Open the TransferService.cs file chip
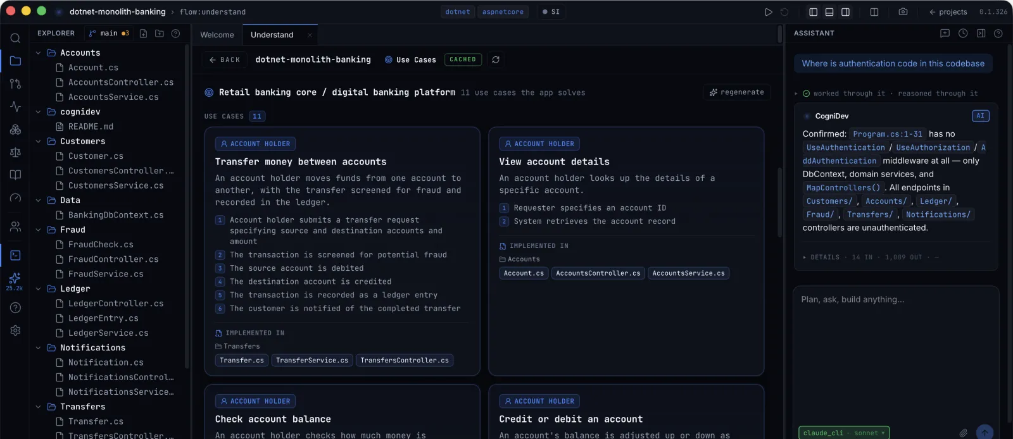1013x439 pixels. [x=311, y=361]
